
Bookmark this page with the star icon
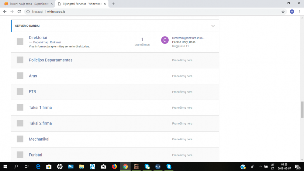pyautogui.click(x=283, y=12)
